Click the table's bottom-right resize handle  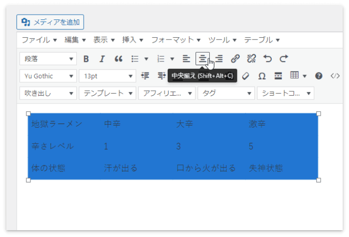pyautogui.click(x=319, y=180)
